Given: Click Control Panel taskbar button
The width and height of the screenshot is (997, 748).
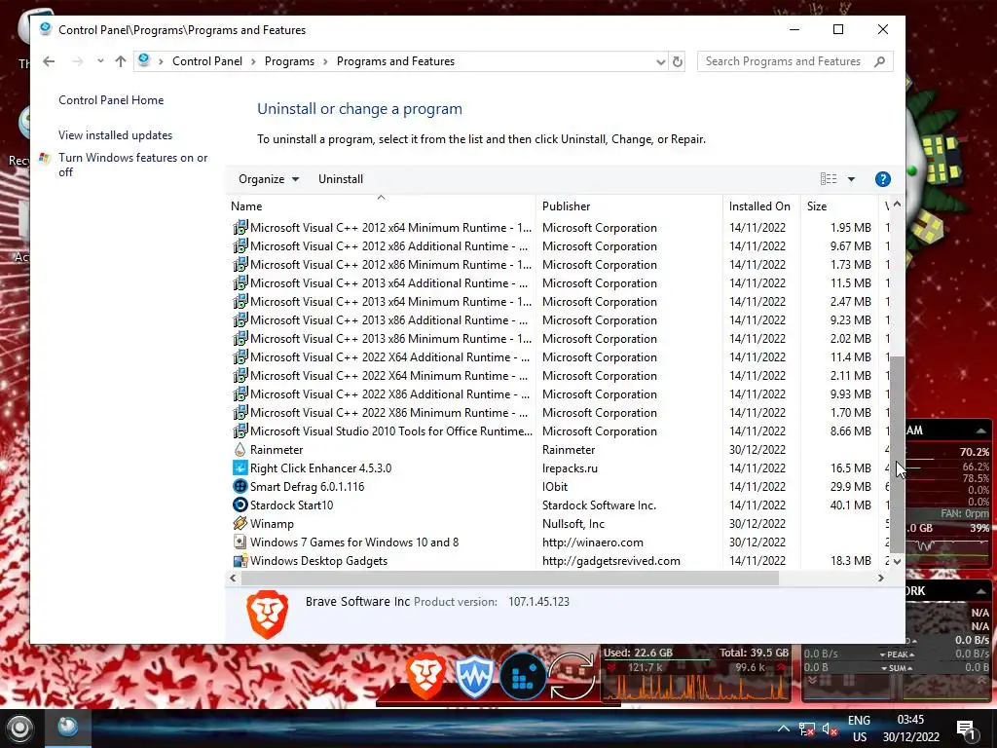Looking at the screenshot, I should tap(68, 729).
